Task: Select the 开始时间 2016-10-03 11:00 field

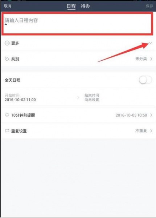Action: pos(20,98)
